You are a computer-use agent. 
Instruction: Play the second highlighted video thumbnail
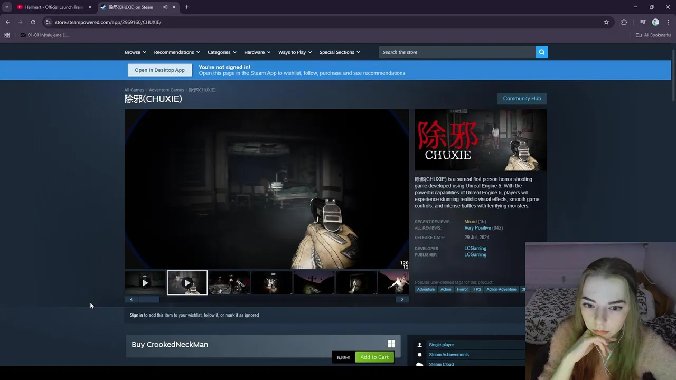(x=187, y=283)
